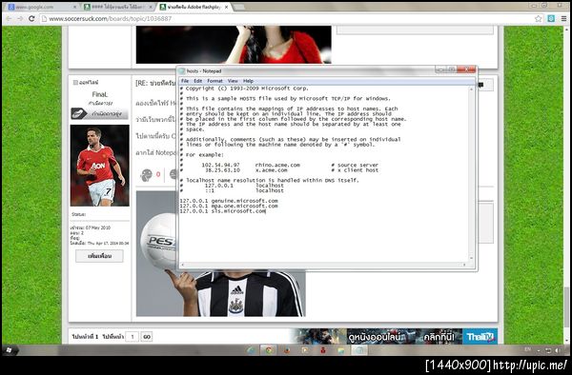Open Firefox from the taskbar
The height and width of the screenshot is (375, 572).
pos(287,350)
